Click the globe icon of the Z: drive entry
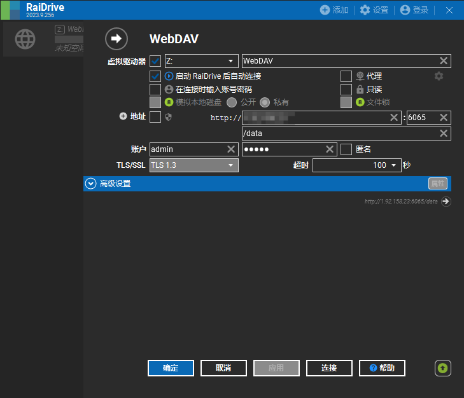464x398 pixels. (x=25, y=39)
